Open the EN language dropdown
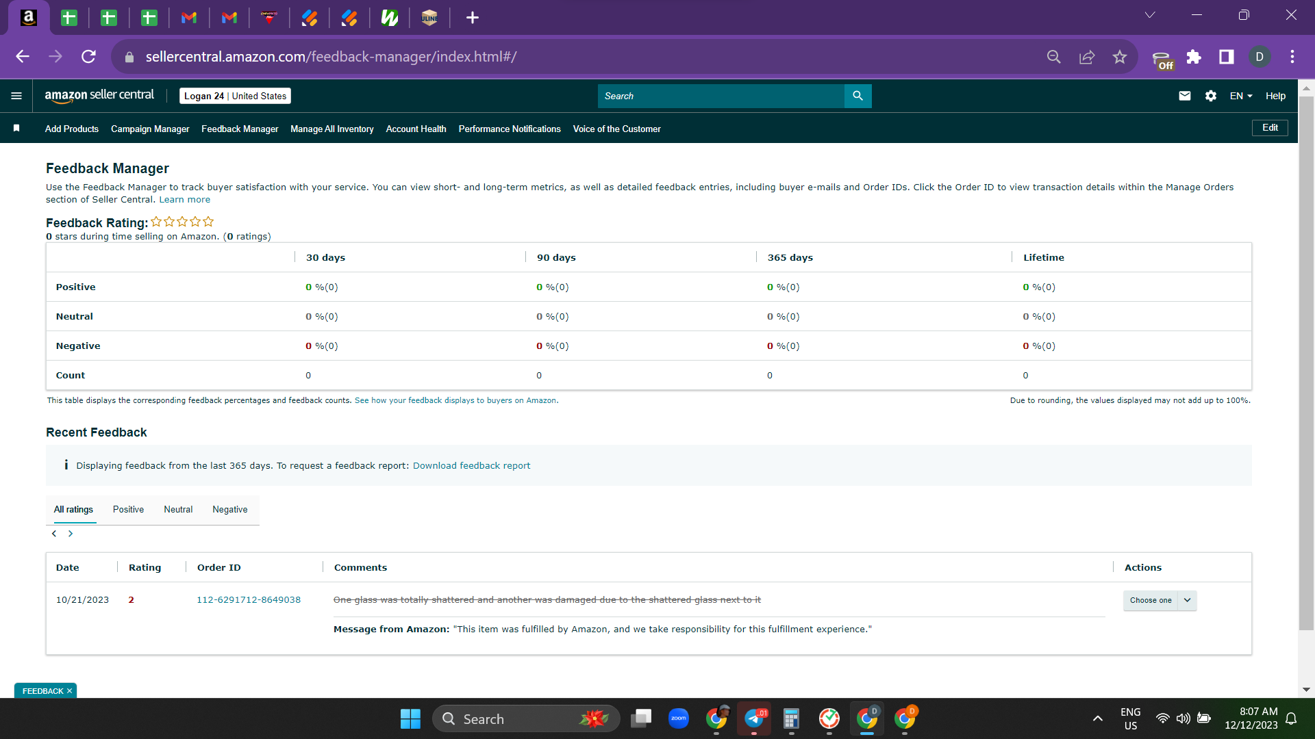 (1241, 96)
